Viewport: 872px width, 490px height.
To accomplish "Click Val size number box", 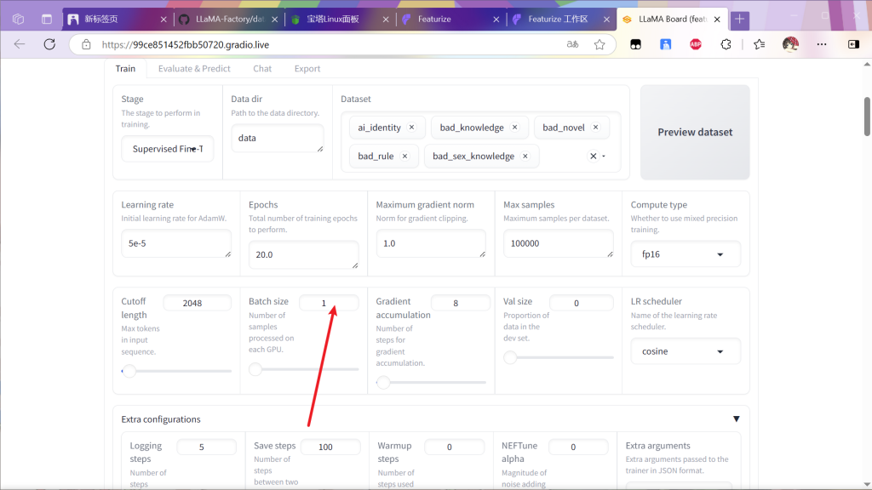I will click(x=581, y=303).
